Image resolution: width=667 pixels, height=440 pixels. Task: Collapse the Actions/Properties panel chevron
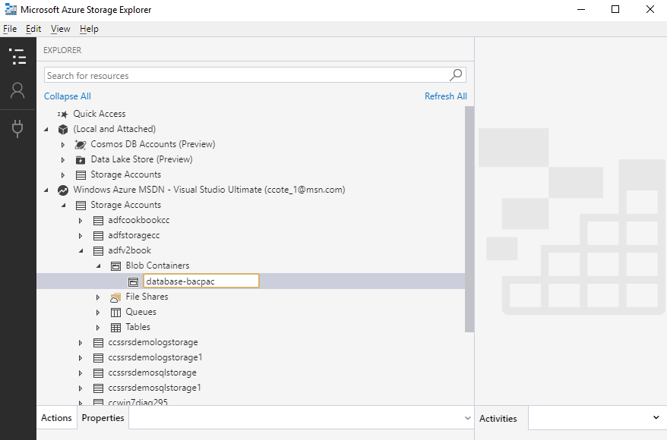click(x=467, y=418)
